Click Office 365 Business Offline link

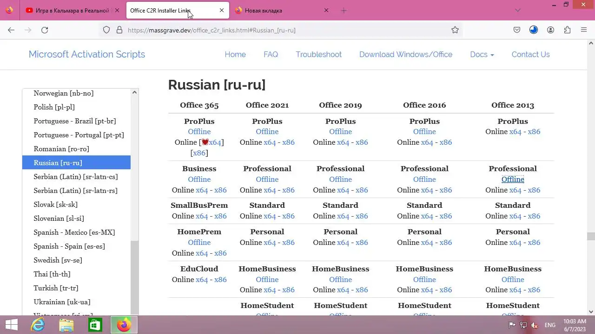[199, 180]
